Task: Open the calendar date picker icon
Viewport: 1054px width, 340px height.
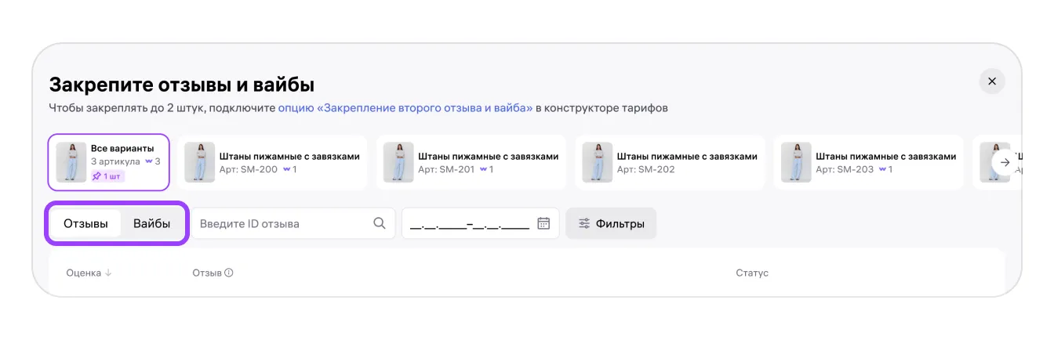Action: (543, 223)
